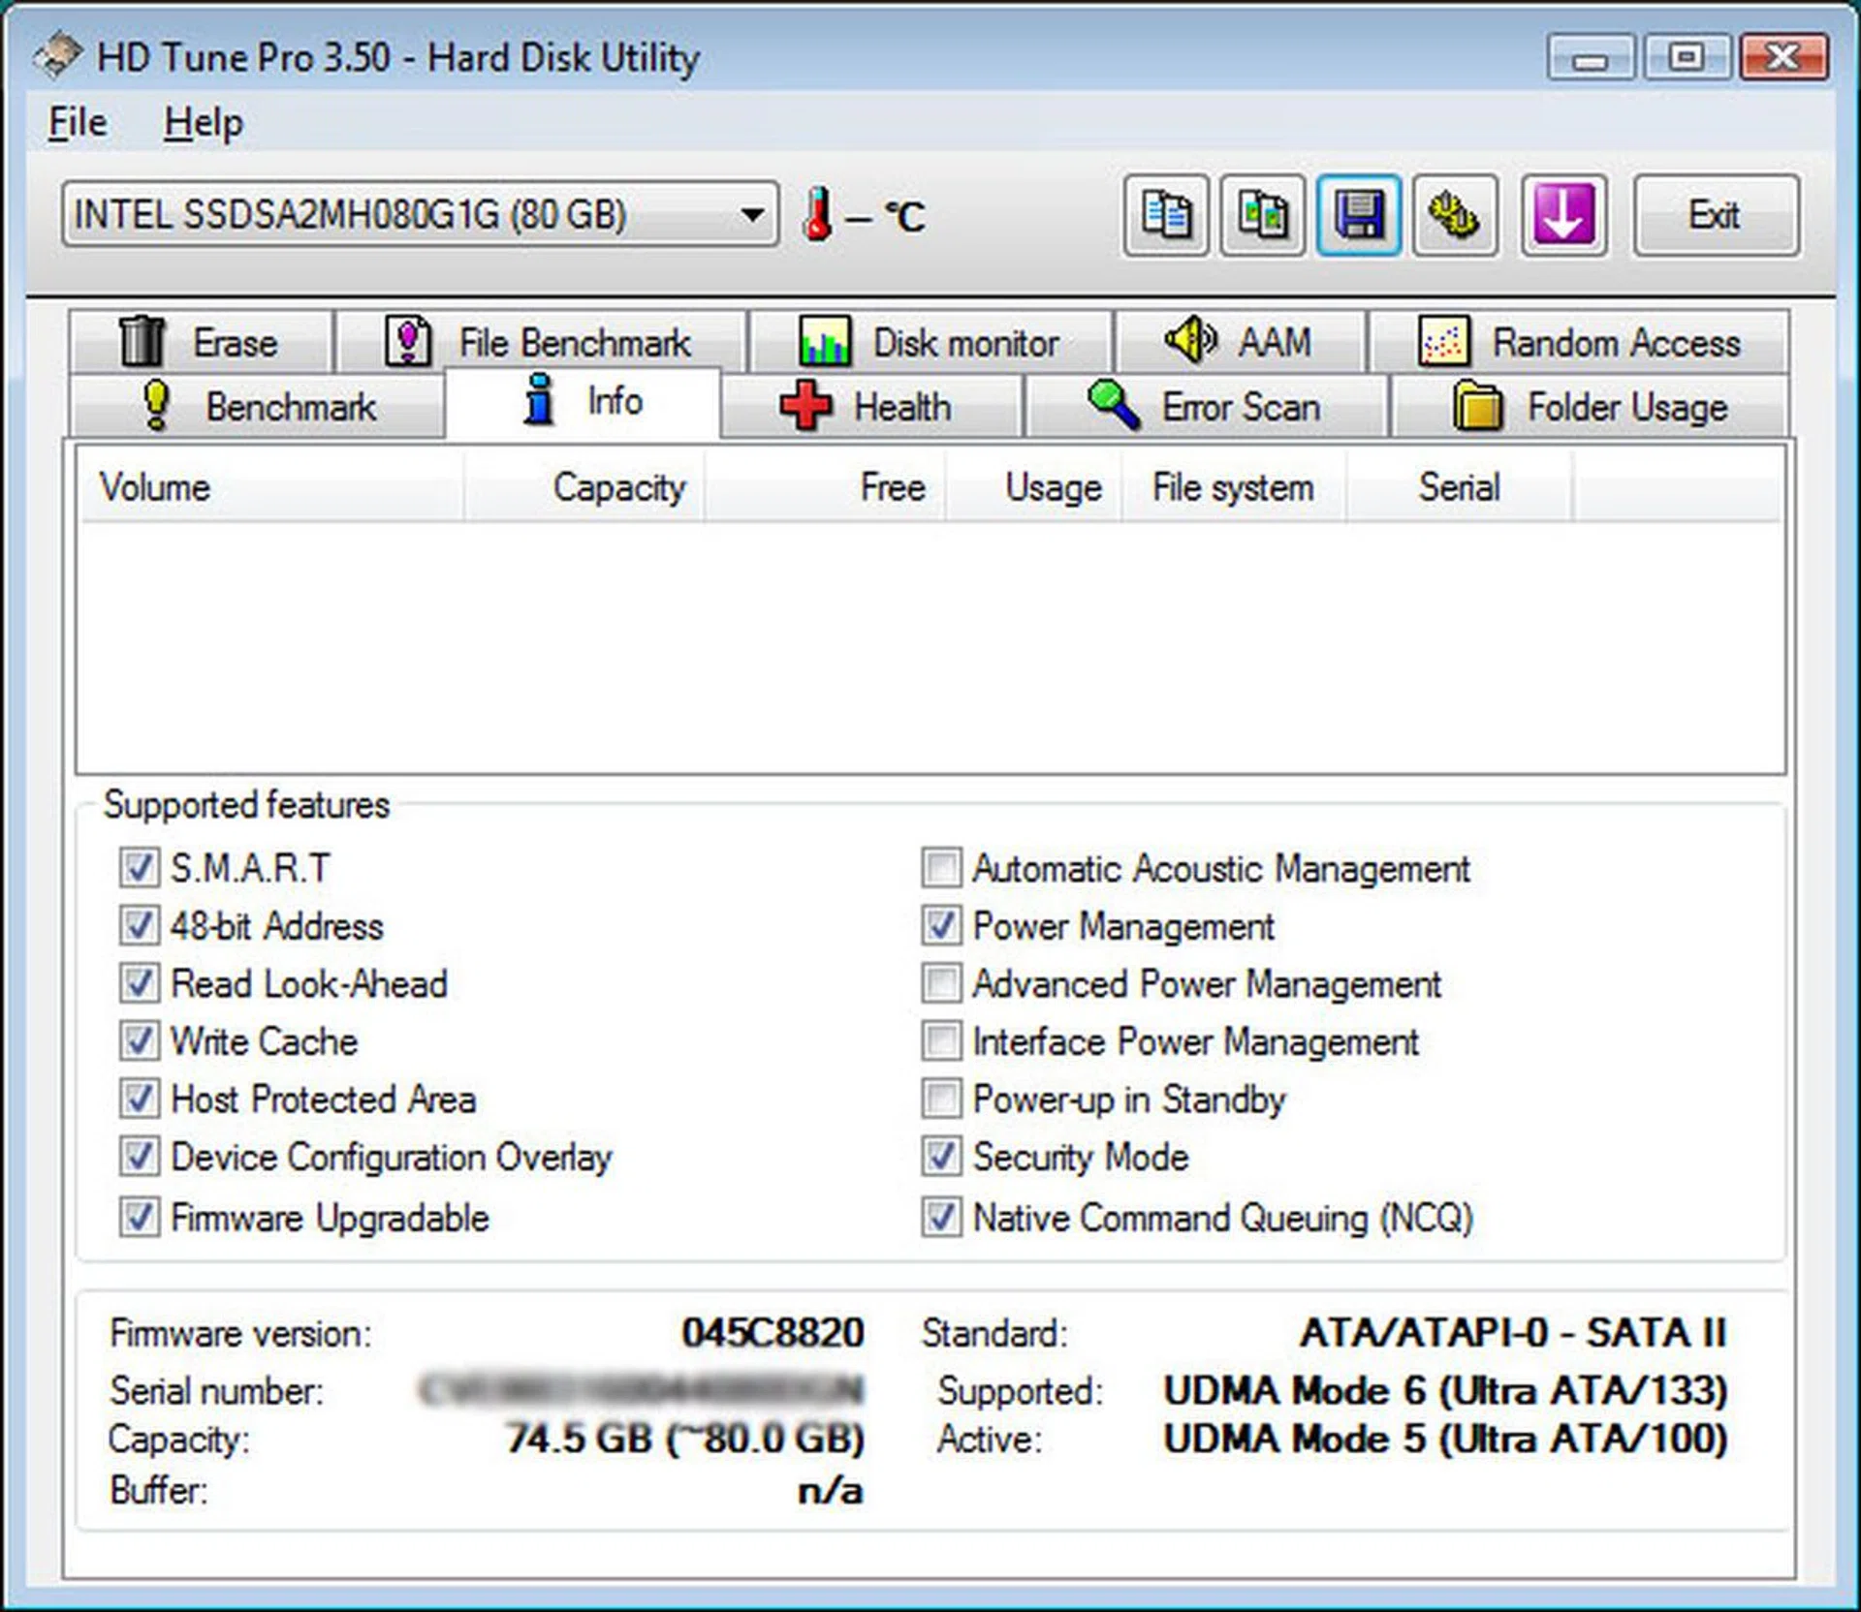
Task: Open options via the gear icon
Action: click(x=1454, y=215)
